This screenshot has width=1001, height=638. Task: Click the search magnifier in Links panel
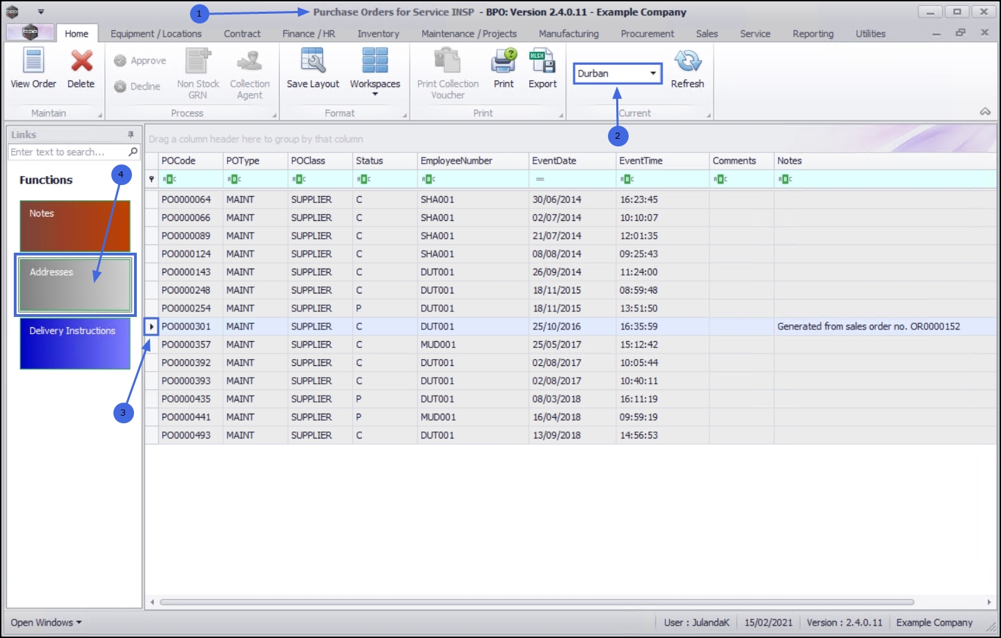pos(133,152)
